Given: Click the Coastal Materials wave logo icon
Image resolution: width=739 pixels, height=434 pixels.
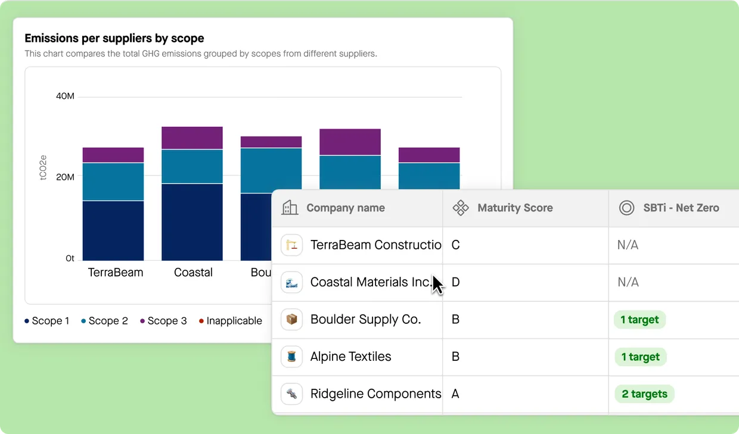Looking at the screenshot, I should (291, 282).
